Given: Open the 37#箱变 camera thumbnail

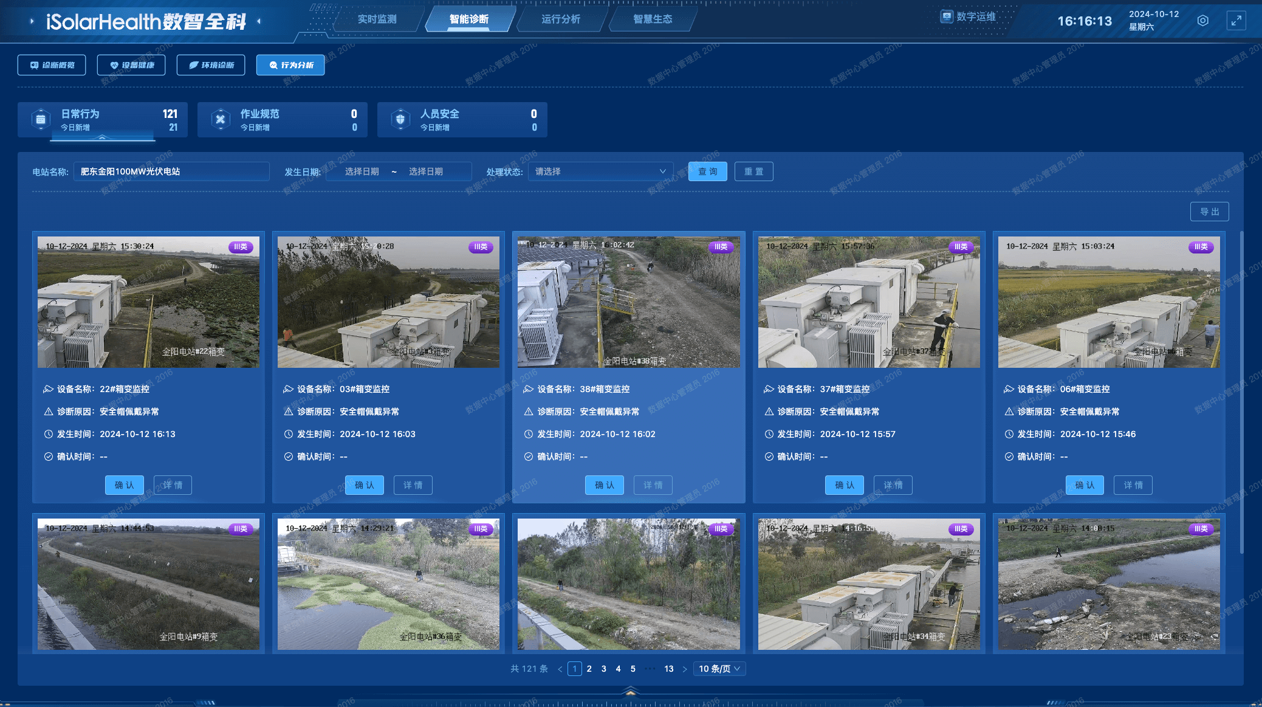Looking at the screenshot, I should (x=868, y=302).
